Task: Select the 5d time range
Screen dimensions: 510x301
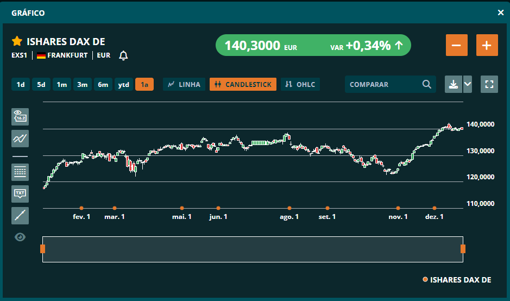Action: coord(41,85)
